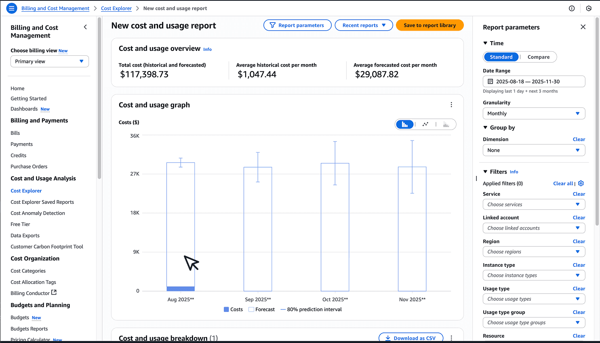
Task: Click the Aug 2025 forecast bar
Action: point(181,224)
